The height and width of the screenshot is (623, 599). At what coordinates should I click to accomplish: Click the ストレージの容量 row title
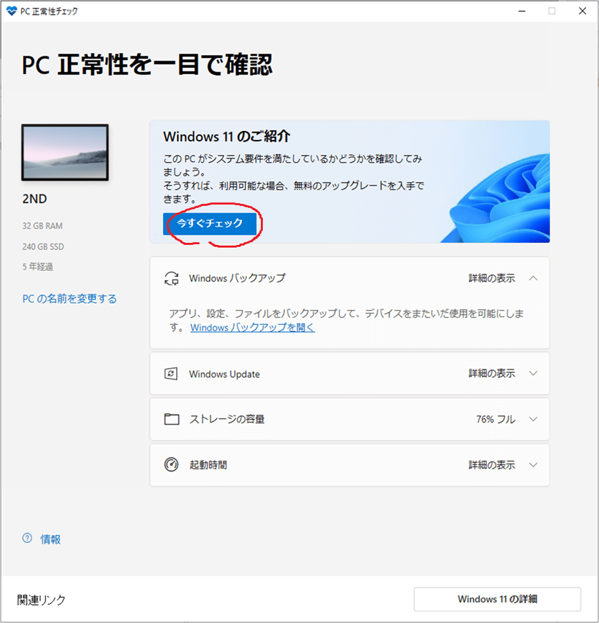[227, 419]
